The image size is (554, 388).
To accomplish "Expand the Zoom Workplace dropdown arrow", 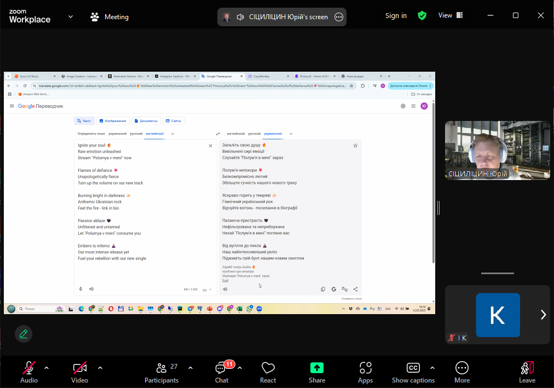I will (71, 16).
